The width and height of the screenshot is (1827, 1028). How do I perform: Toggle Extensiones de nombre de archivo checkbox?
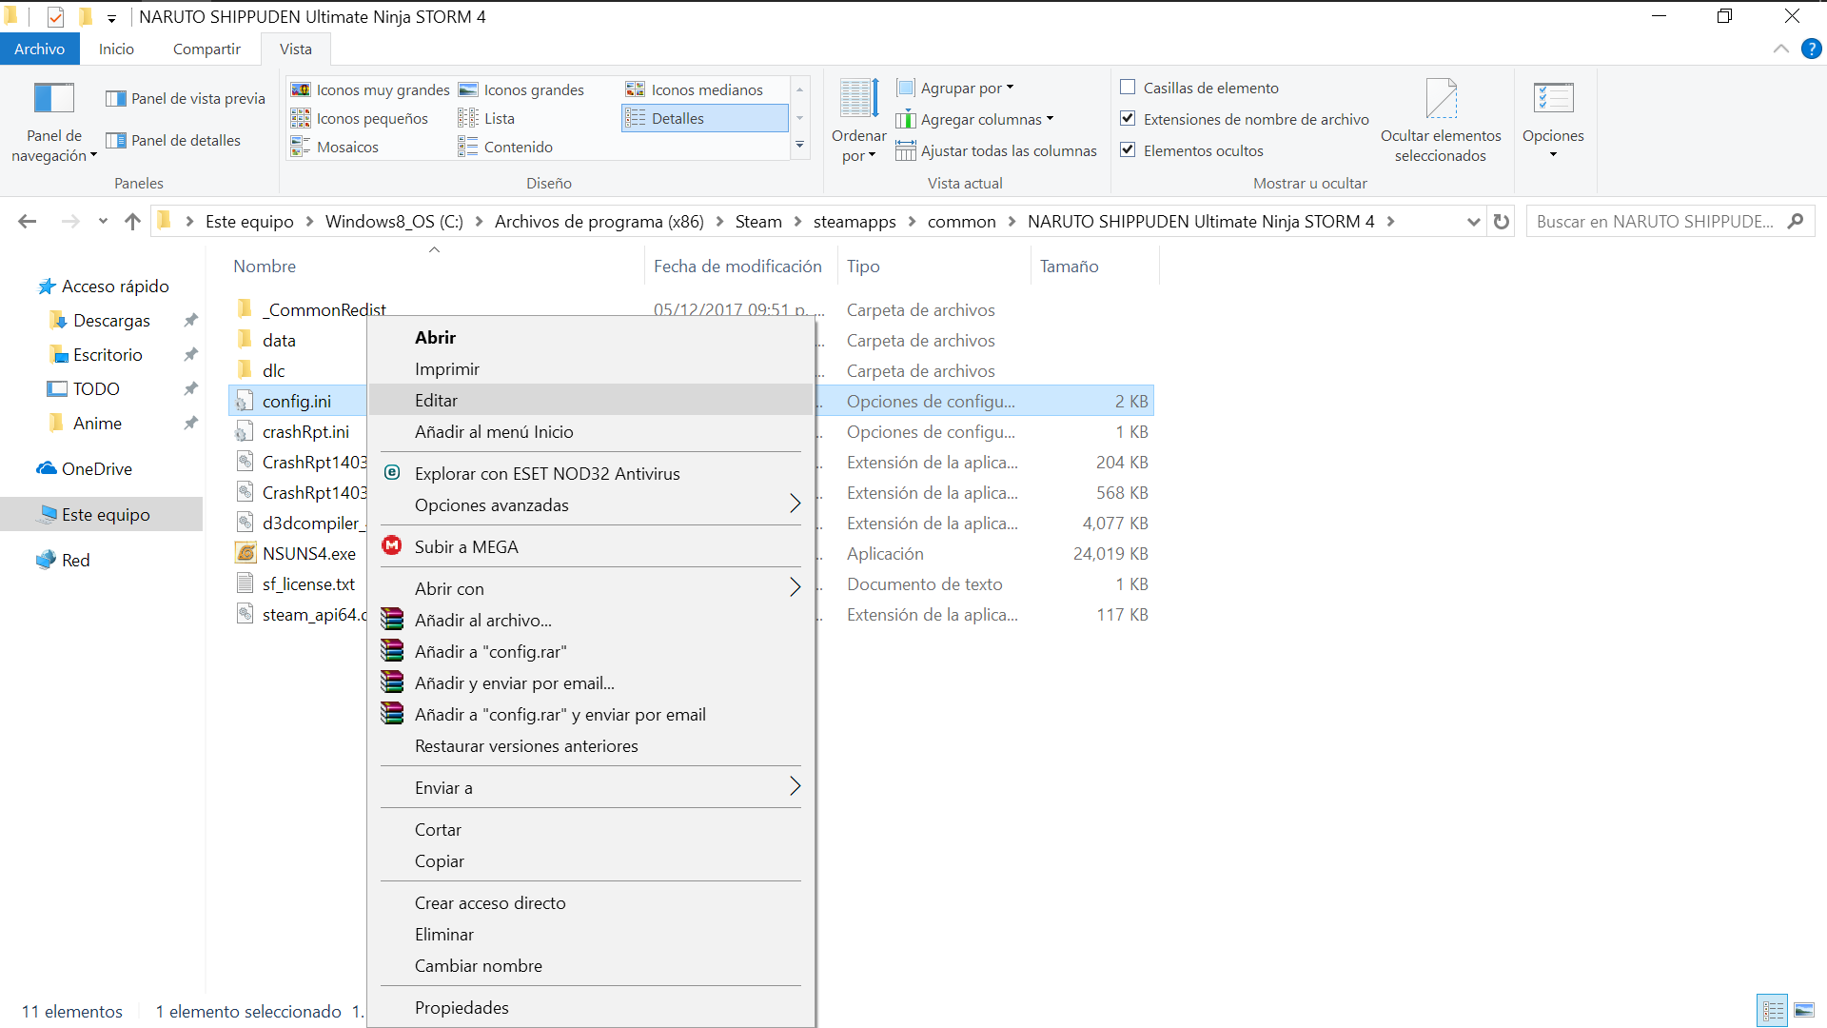1129,119
